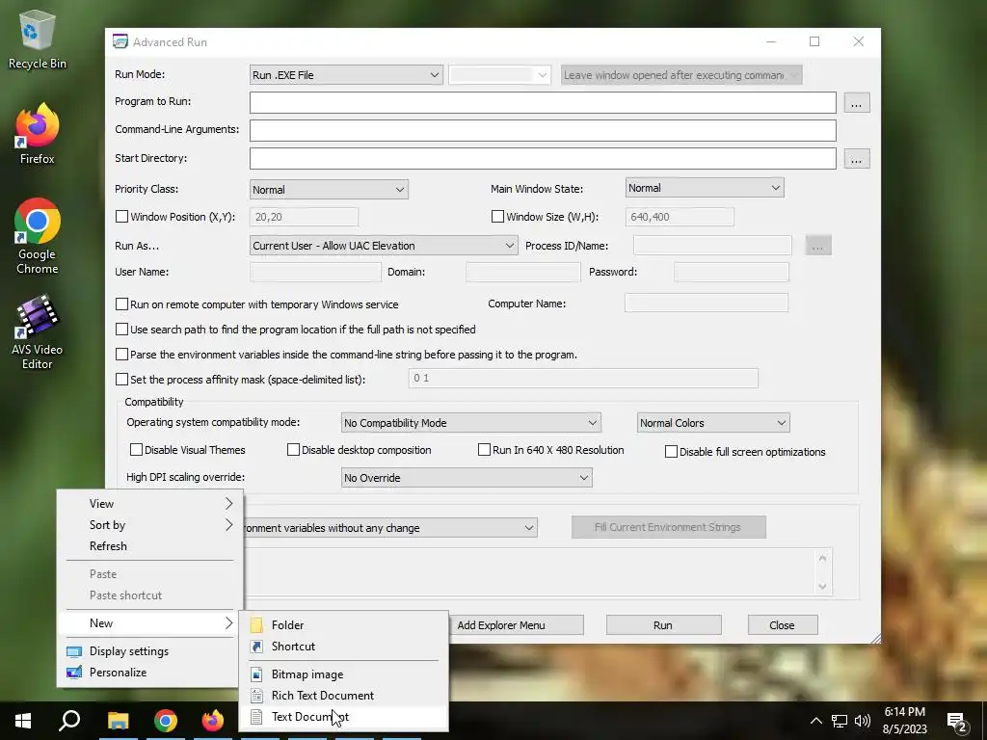Enable Window Size (W,H) checkbox
987x740 pixels.
[x=498, y=217]
